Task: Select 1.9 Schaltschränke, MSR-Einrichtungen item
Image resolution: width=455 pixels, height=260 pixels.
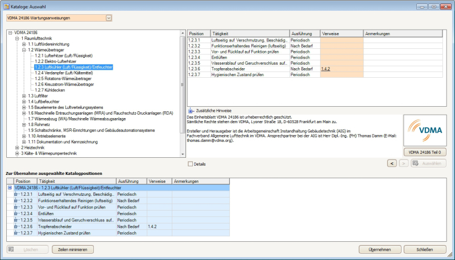Action: 92,131
